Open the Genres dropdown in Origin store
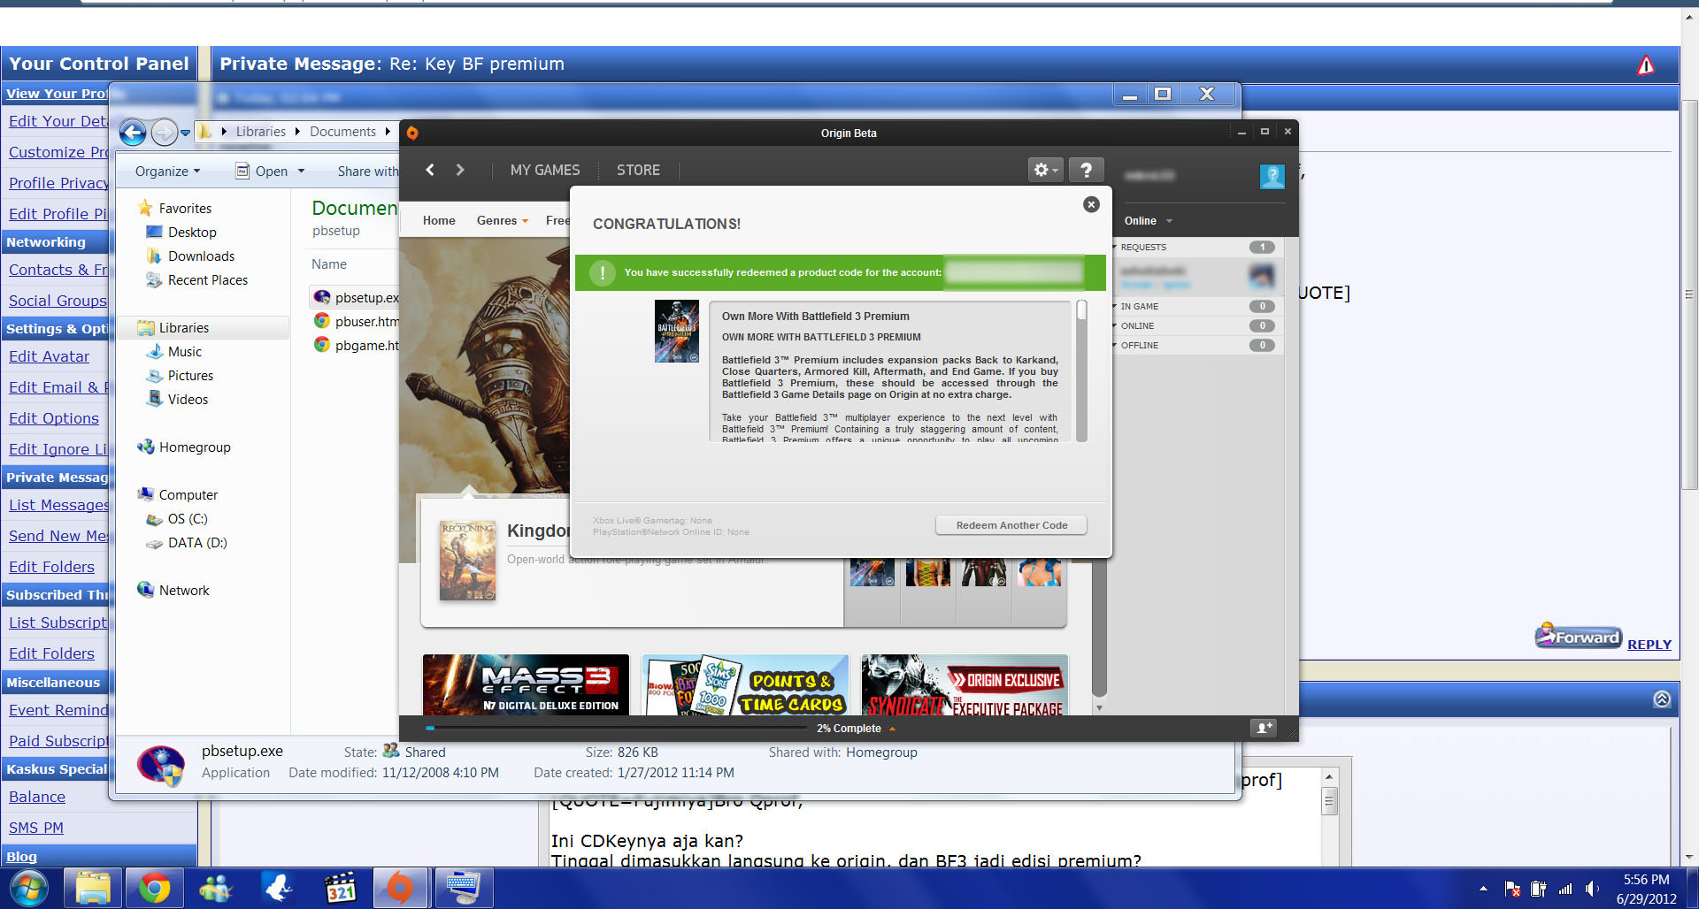The height and width of the screenshot is (909, 1699). tap(502, 221)
